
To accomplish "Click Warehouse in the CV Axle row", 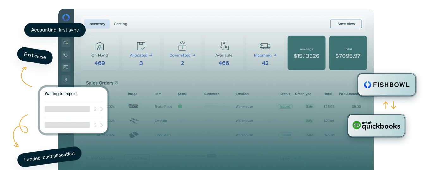I will 244,121.
